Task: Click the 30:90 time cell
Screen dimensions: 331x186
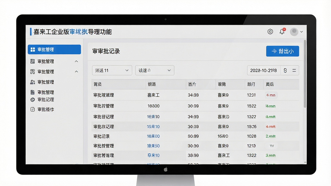Action: tap(193, 146)
